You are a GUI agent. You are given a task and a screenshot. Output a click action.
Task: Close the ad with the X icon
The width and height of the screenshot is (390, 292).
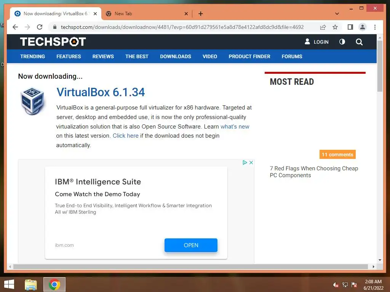pyautogui.click(x=251, y=162)
